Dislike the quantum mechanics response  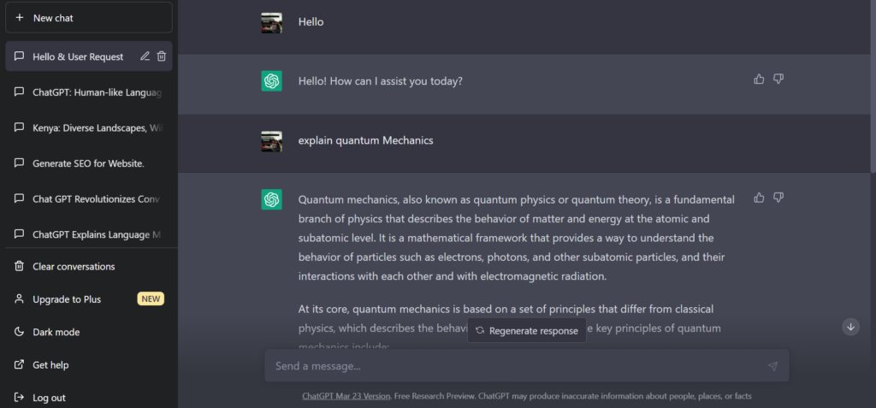(778, 198)
